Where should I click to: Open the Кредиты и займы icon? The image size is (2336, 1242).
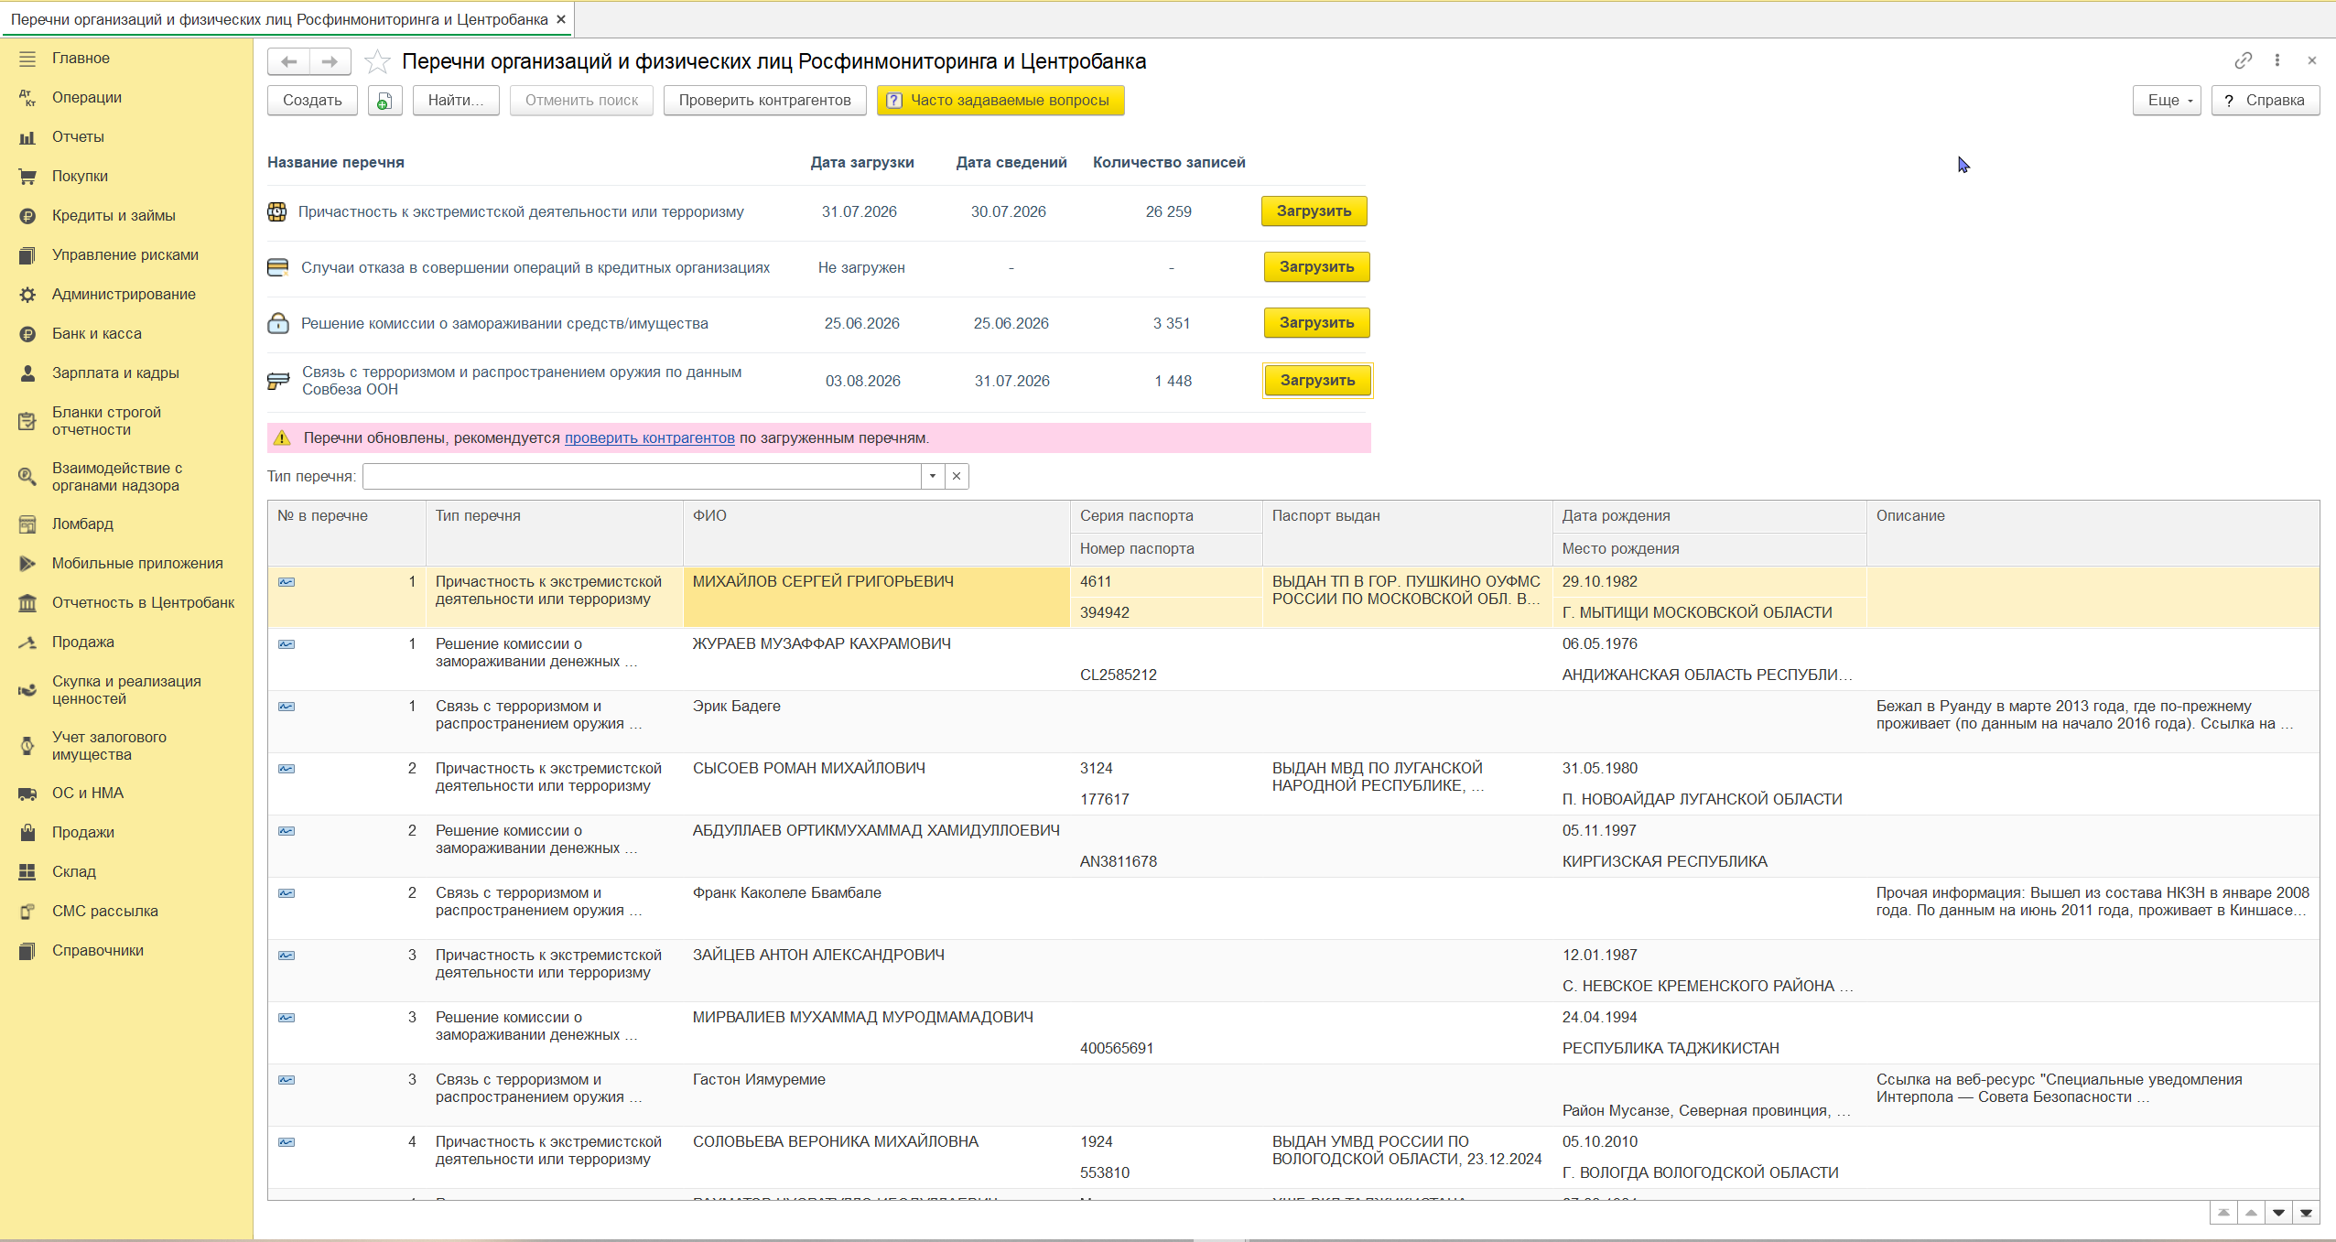click(27, 216)
